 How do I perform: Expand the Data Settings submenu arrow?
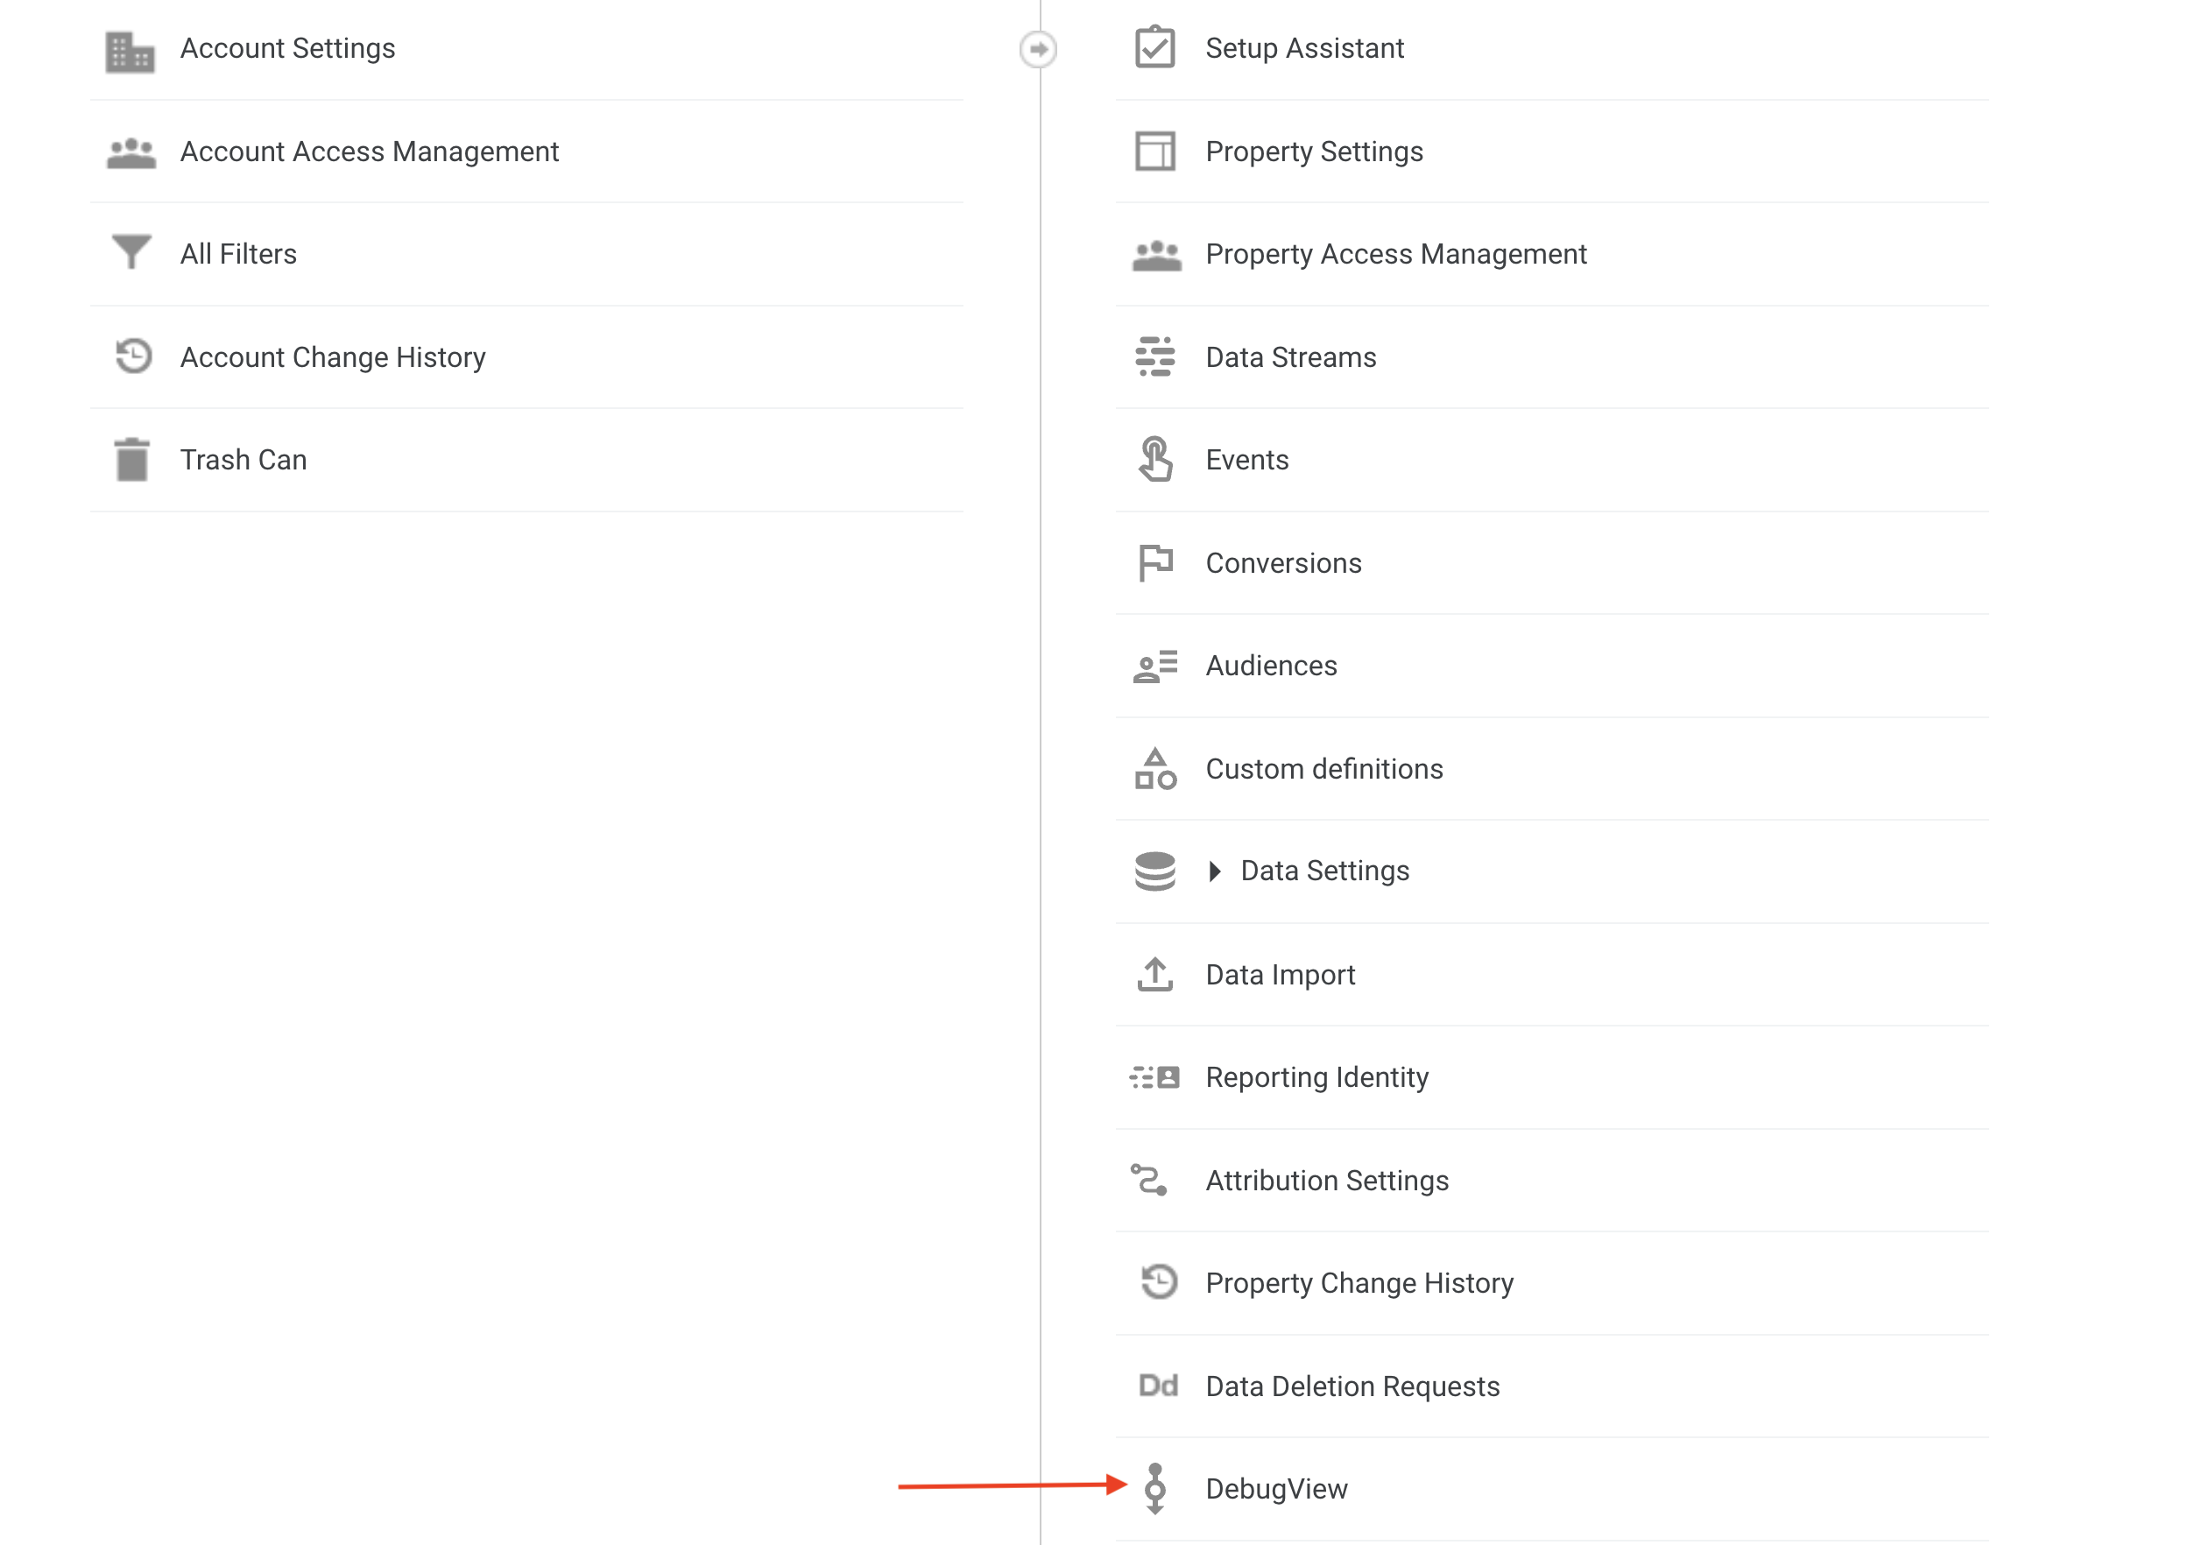[x=1214, y=871]
